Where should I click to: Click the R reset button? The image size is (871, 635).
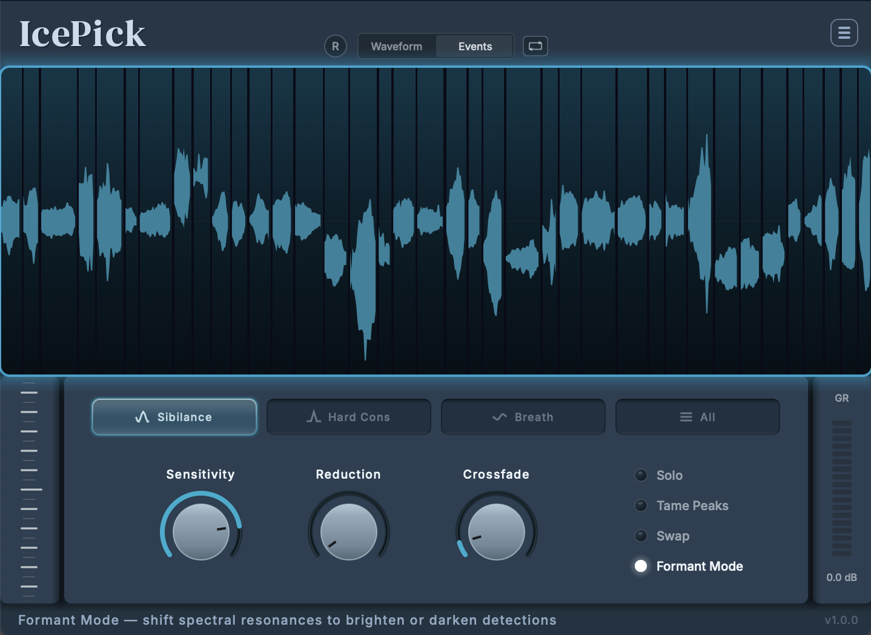(336, 46)
